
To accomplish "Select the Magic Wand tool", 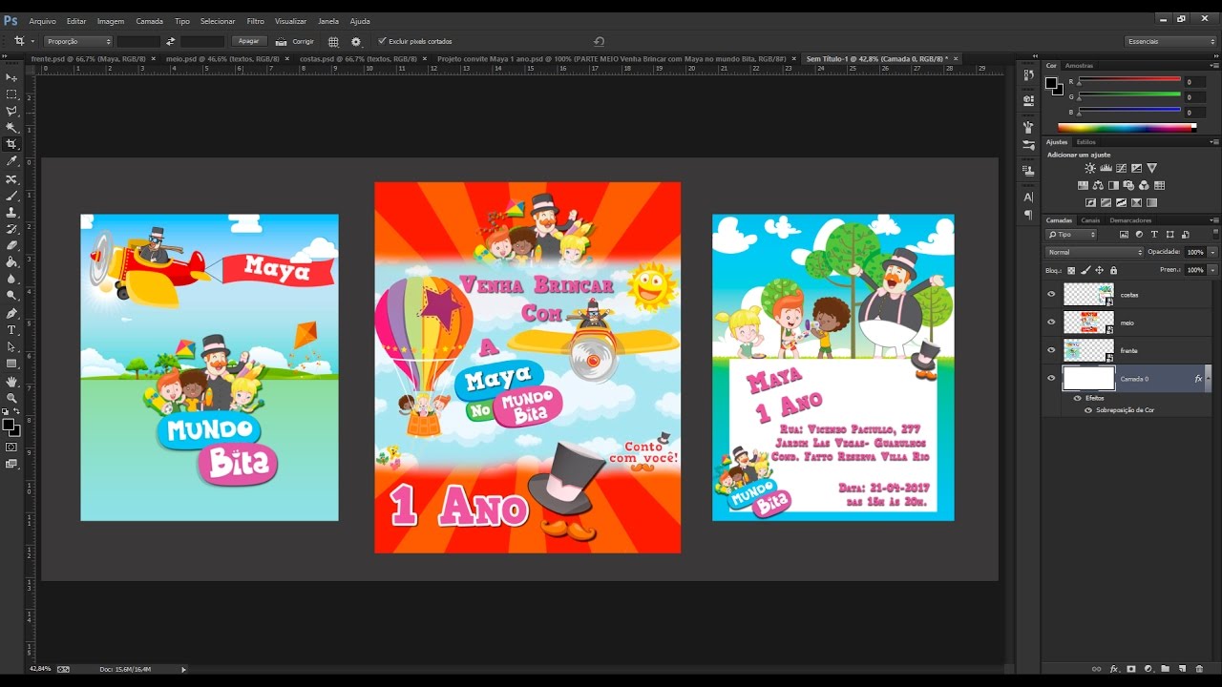I will (x=11, y=128).
